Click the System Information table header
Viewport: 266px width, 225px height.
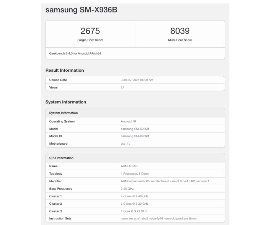[x=63, y=113]
